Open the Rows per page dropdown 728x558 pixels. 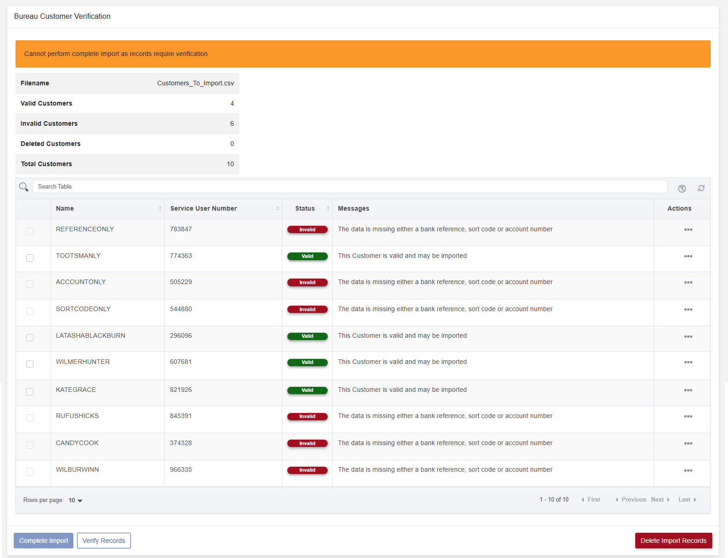75,500
